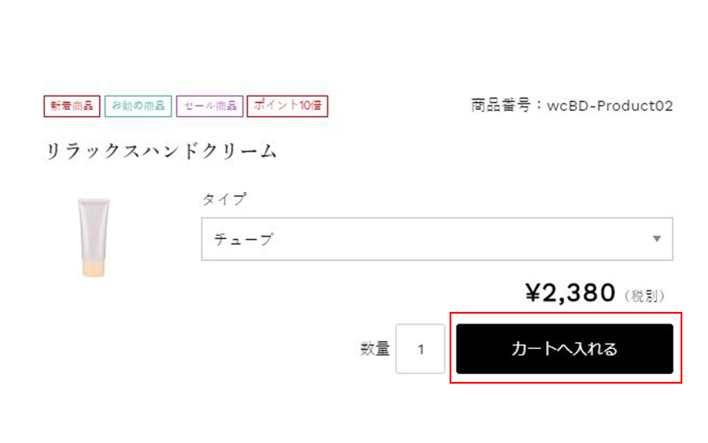Click the 新着商品 red tag
The height and width of the screenshot is (443, 708).
(x=72, y=106)
